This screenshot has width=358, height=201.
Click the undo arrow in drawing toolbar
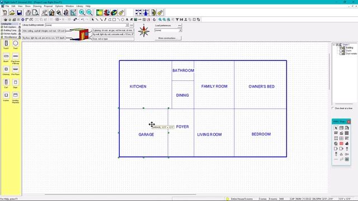(83, 20)
